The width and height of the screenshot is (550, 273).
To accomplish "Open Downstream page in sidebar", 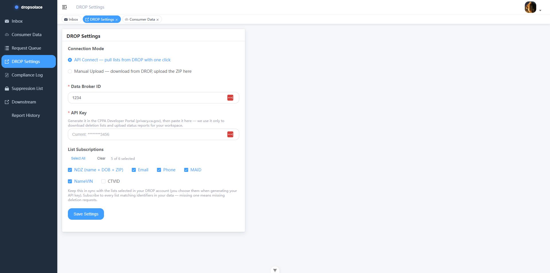I will tap(29, 102).
